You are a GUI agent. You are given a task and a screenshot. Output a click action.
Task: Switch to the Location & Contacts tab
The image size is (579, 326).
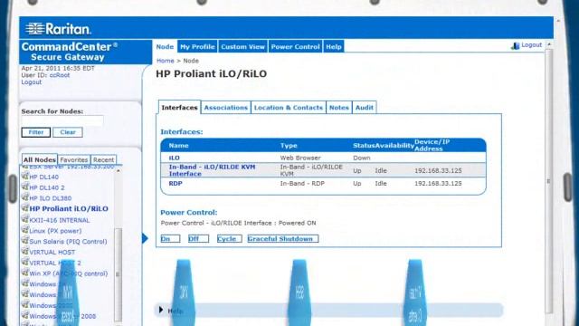pos(289,108)
